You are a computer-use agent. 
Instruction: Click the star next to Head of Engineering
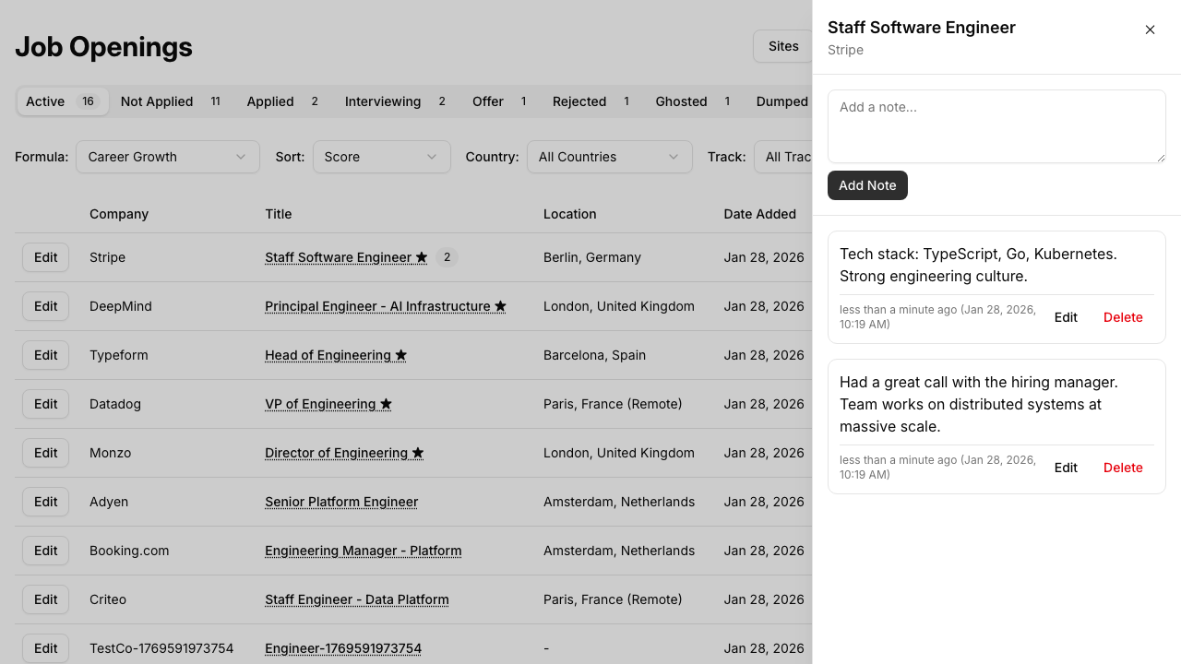[400, 355]
